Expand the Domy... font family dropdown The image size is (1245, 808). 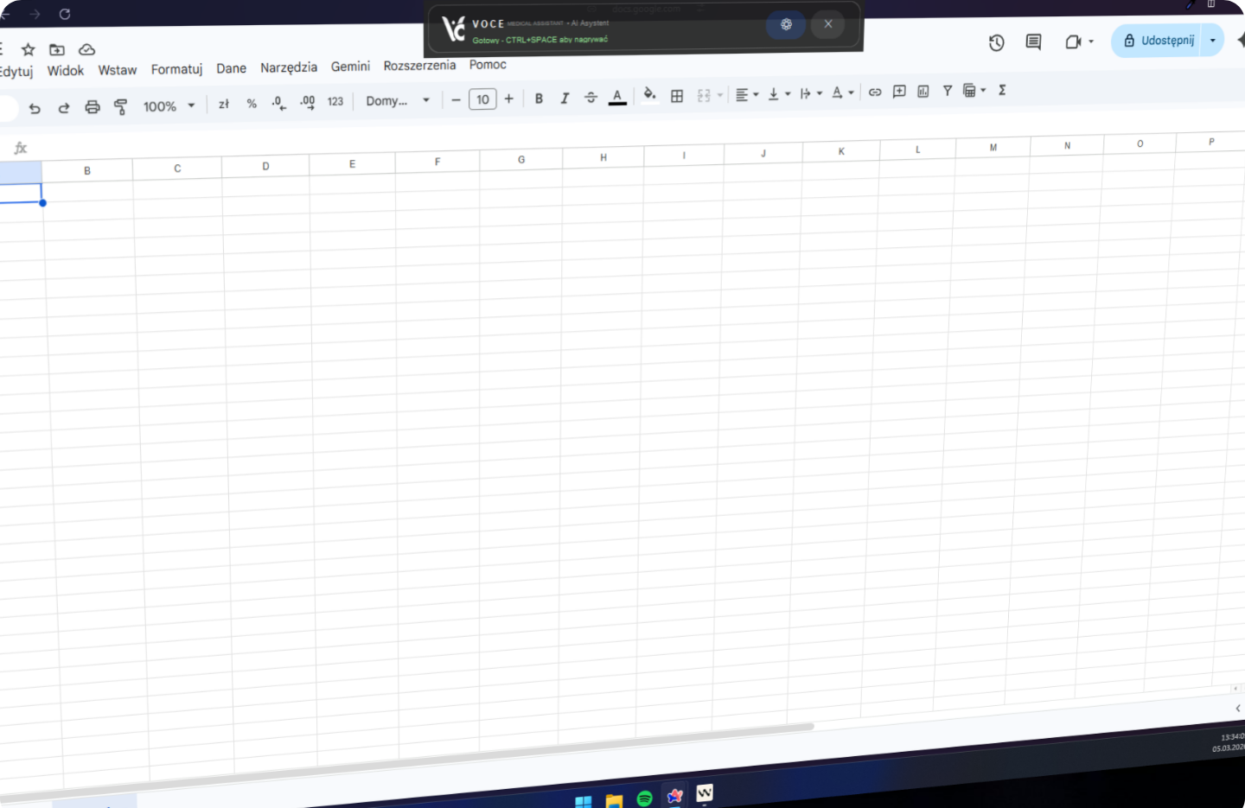(398, 101)
